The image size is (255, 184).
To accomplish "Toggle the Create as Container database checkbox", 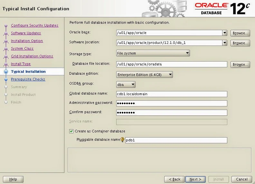I will tap(71, 131).
